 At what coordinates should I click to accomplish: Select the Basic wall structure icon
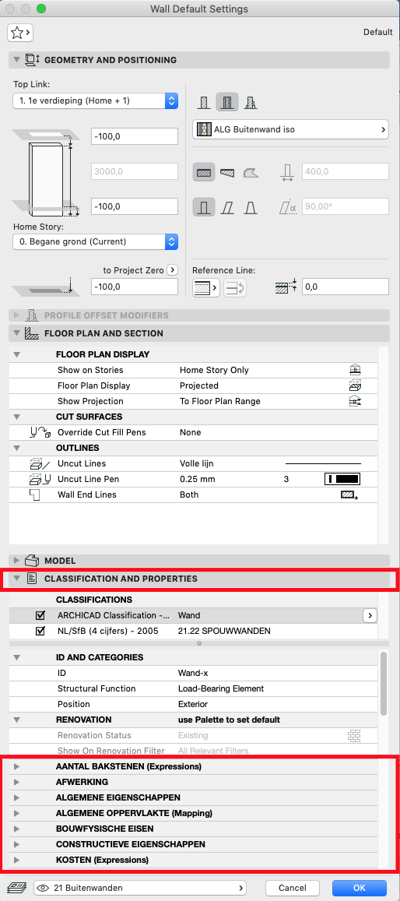[x=203, y=103]
